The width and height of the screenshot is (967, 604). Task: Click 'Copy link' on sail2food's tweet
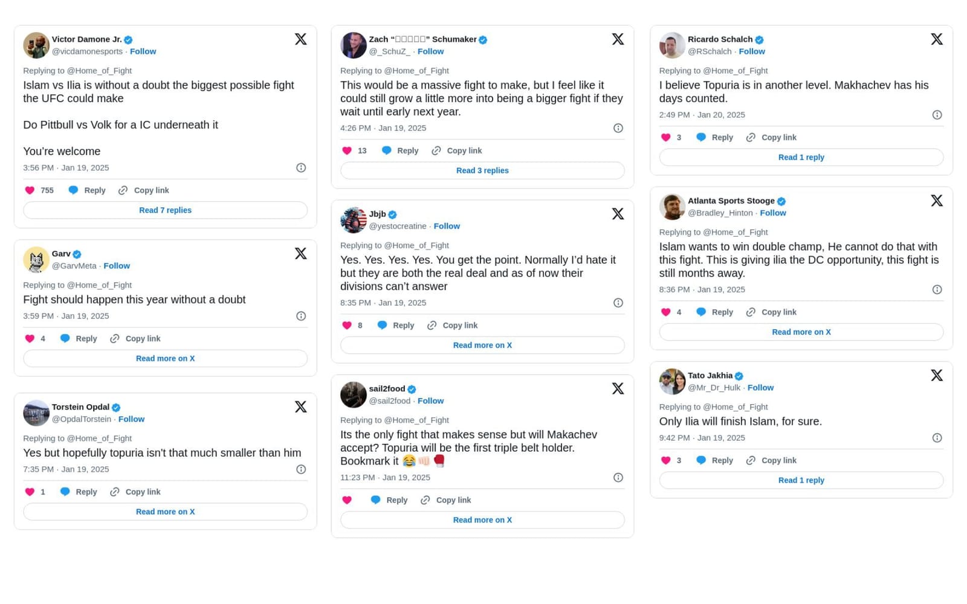(x=453, y=500)
